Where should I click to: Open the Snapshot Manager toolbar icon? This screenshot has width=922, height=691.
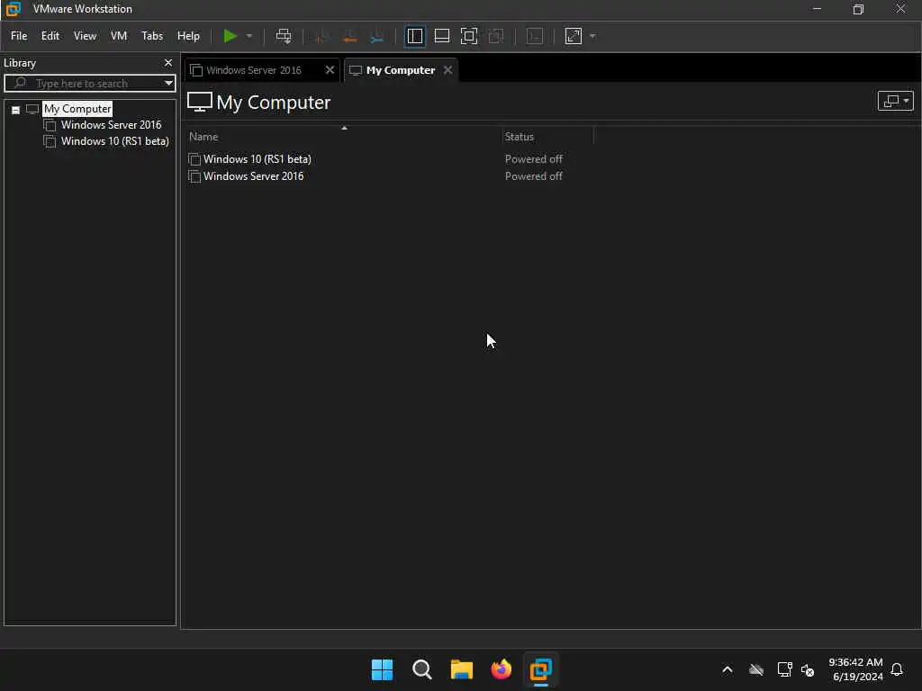[x=377, y=36]
